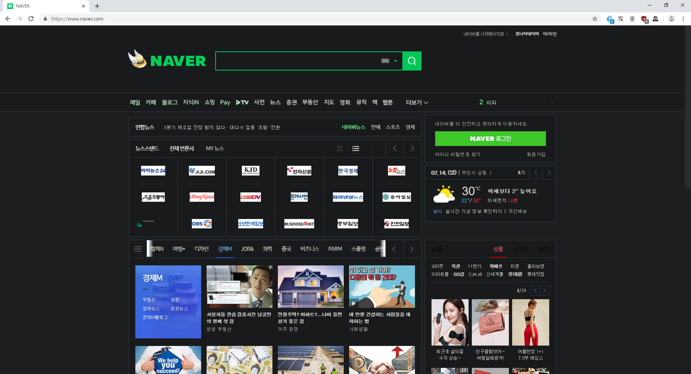
Task: Open the 연예 news link
Action: click(376, 127)
